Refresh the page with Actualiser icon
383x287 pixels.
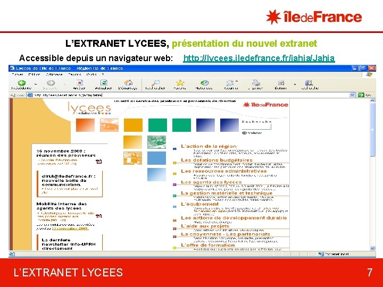[104, 83]
